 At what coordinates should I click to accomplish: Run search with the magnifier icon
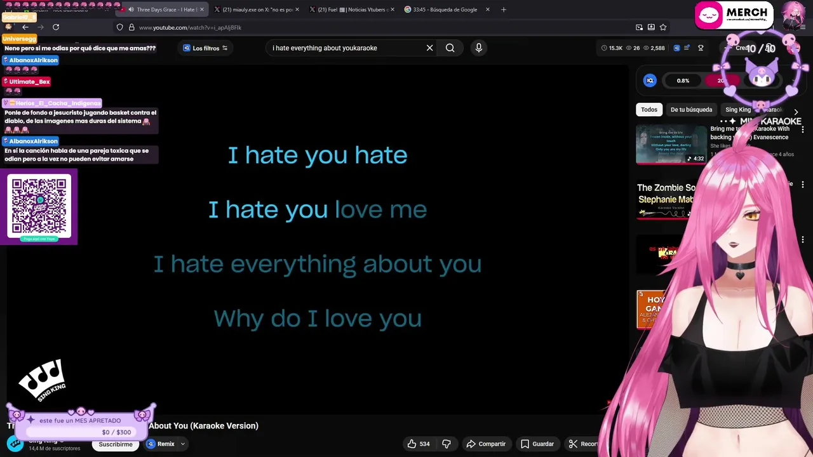[x=450, y=48]
